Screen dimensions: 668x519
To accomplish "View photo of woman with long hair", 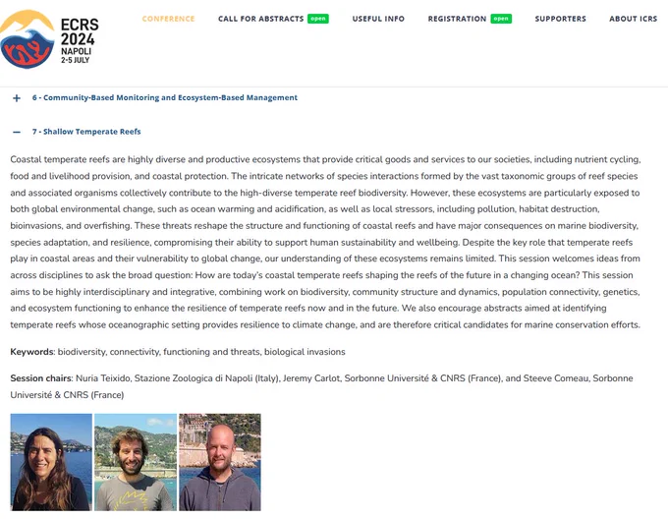I will pos(51,462).
